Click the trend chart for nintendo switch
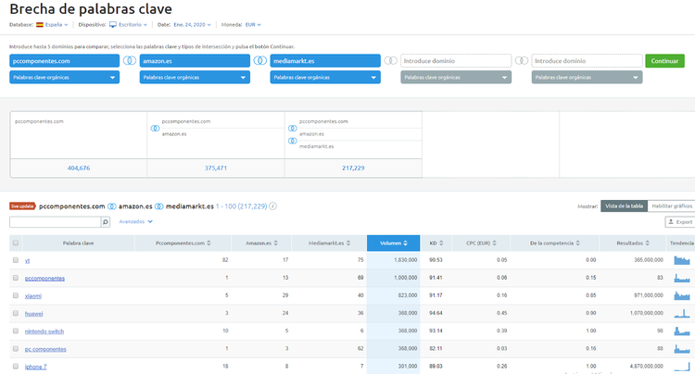The image size is (695, 374). pyautogui.click(x=682, y=331)
